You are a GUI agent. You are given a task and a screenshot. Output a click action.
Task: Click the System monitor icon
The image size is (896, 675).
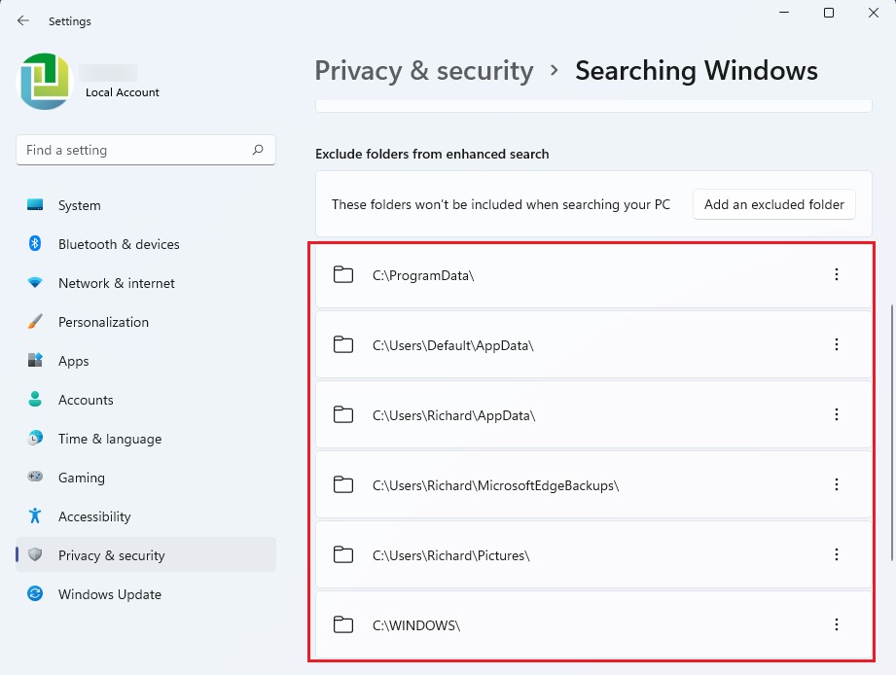35,205
